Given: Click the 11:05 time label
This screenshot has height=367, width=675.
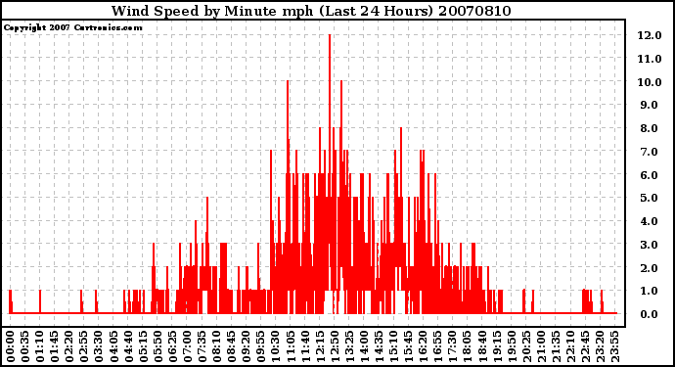Looking at the screenshot, I should [291, 346].
